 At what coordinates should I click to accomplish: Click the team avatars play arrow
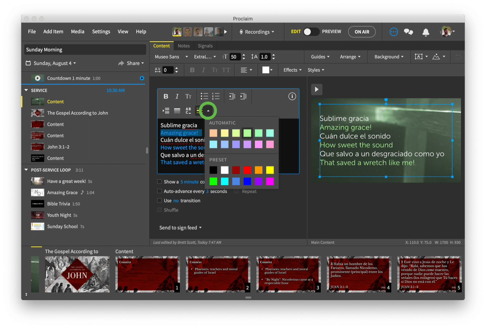226,32
